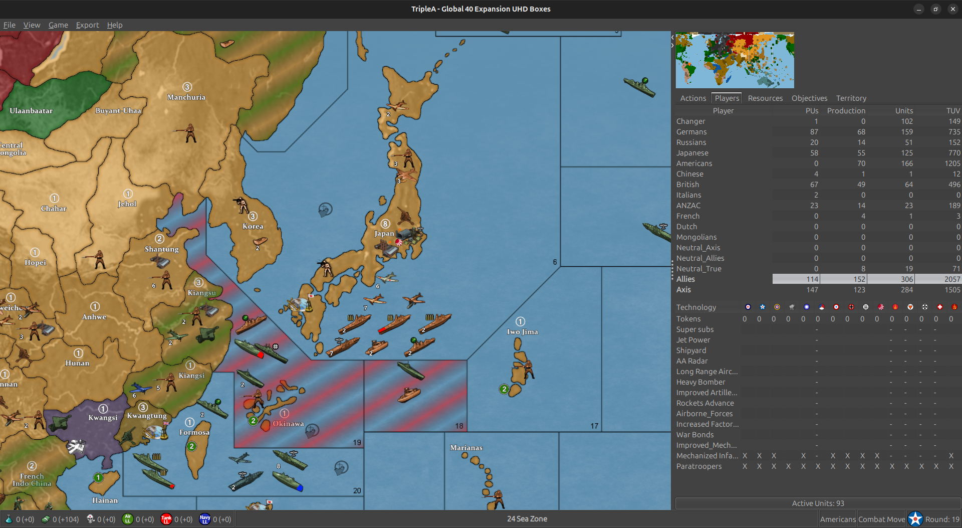
Task: Click the tech tokens flask icon in status bar
Action: pos(9,519)
